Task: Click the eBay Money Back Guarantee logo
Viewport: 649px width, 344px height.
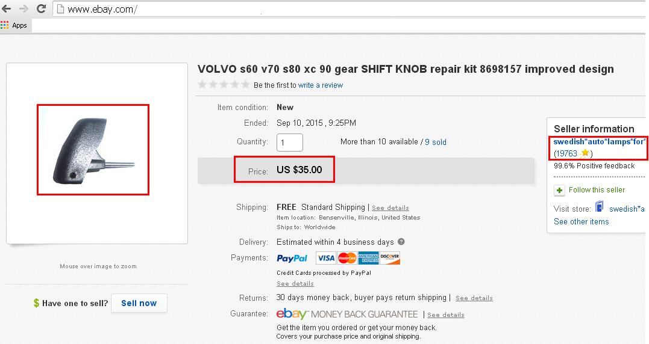Action: point(346,314)
